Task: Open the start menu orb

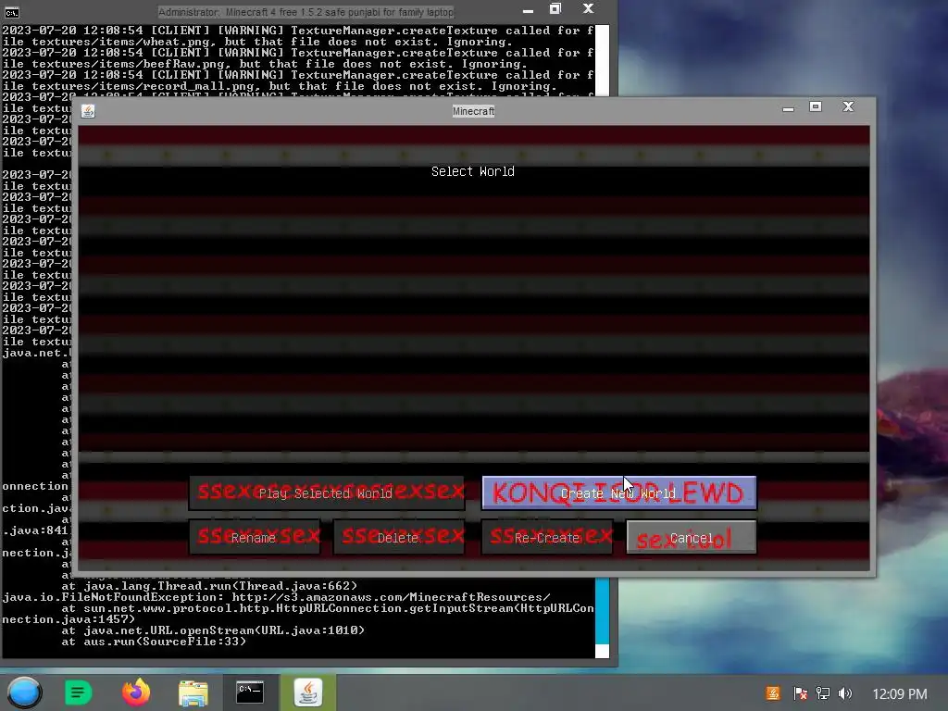Action: click(25, 692)
